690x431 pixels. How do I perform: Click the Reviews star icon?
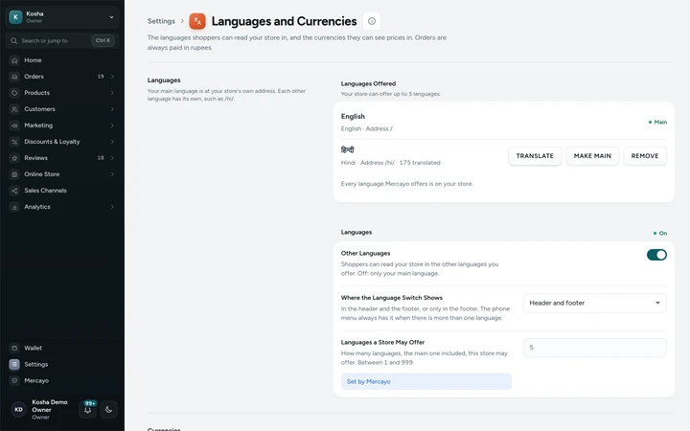14,158
